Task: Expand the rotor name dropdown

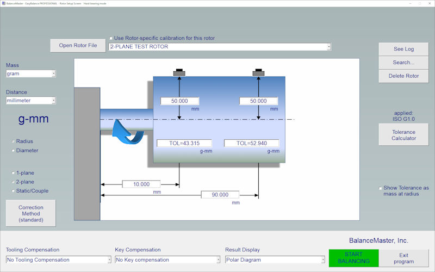Action: coord(329,47)
